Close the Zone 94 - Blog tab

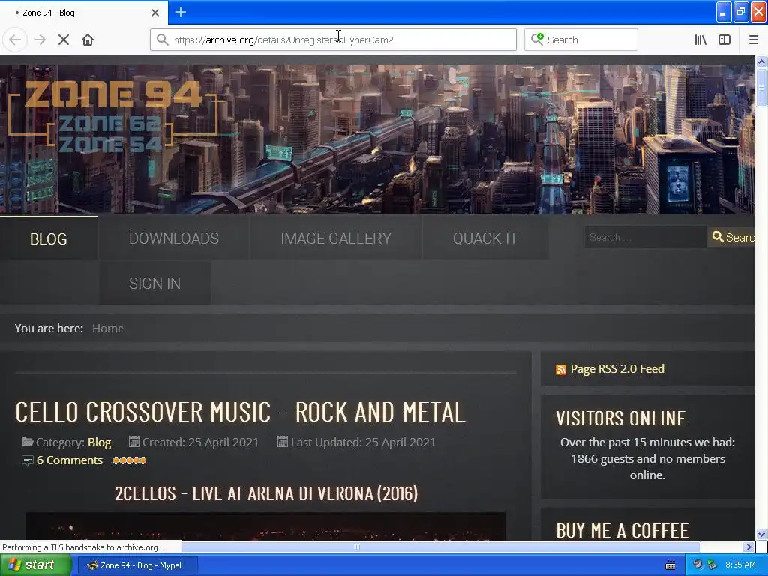[155, 13]
